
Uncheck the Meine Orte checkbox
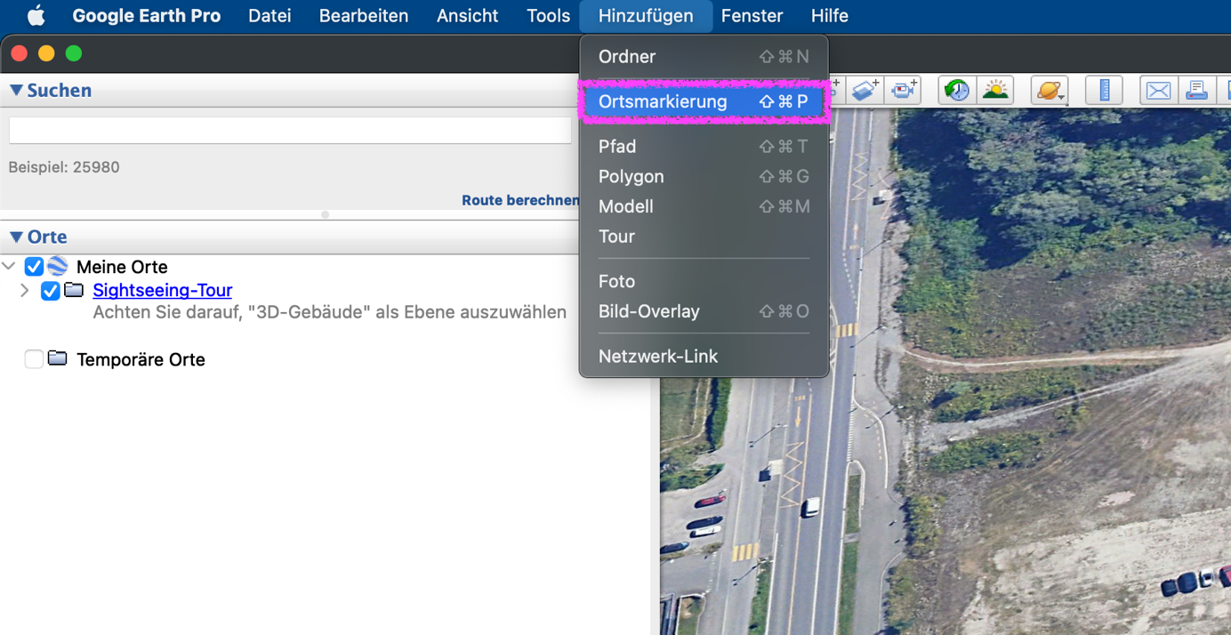coord(34,267)
